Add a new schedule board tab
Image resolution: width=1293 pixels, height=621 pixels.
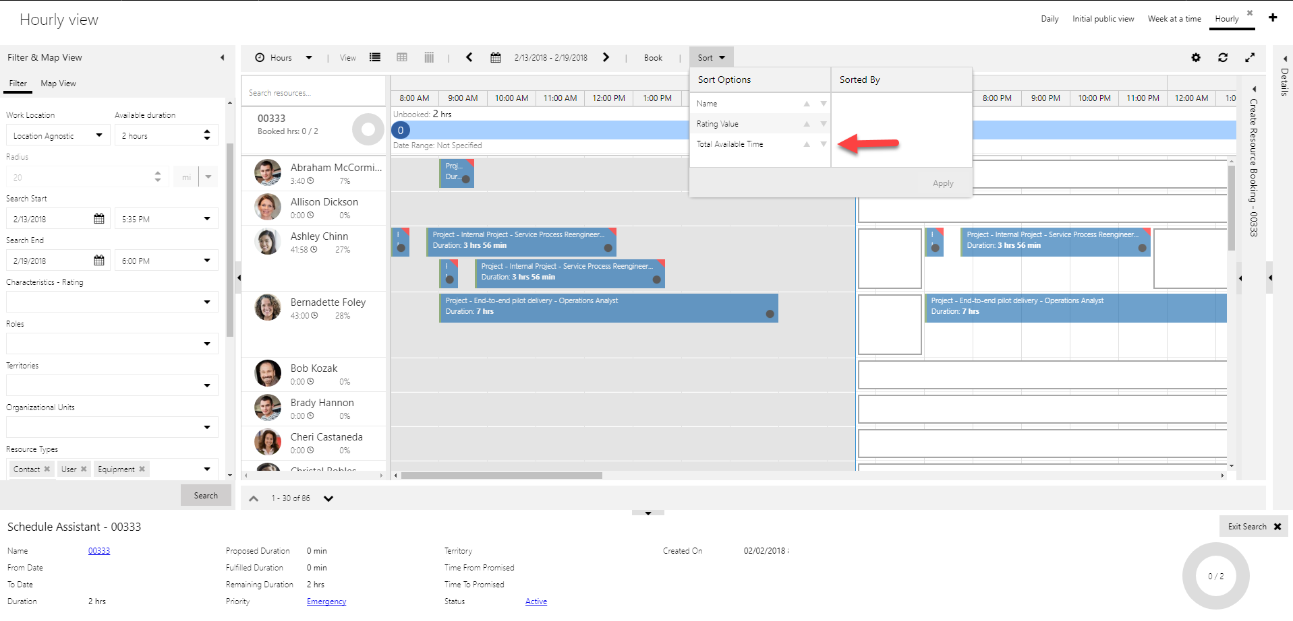coord(1273,18)
